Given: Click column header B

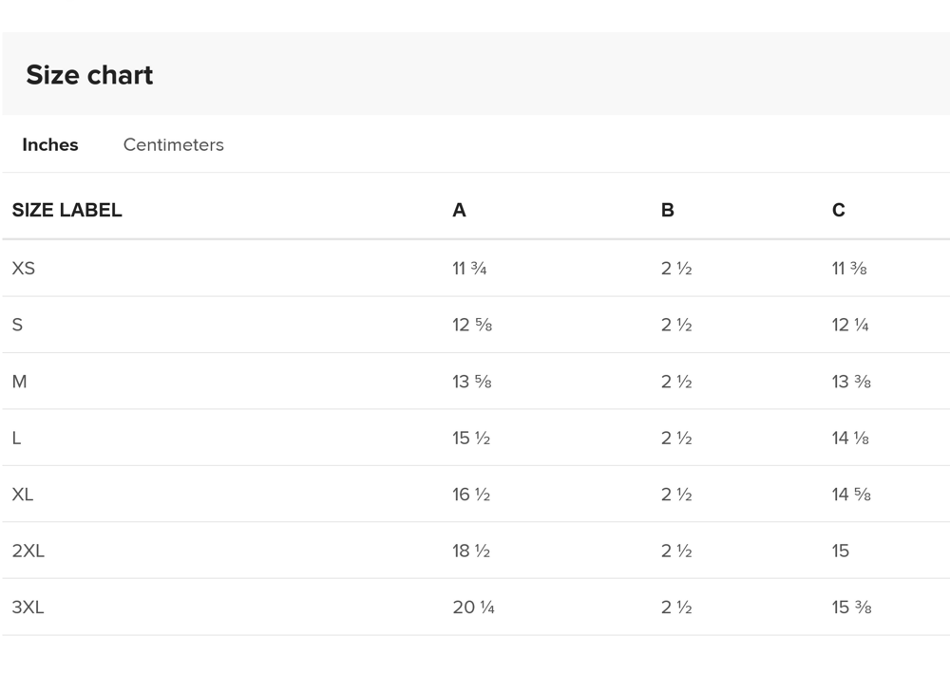Looking at the screenshot, I should [667, 211].
